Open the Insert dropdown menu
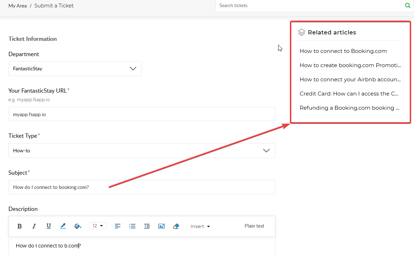414x256 pixels. click(x=200, y=226)
